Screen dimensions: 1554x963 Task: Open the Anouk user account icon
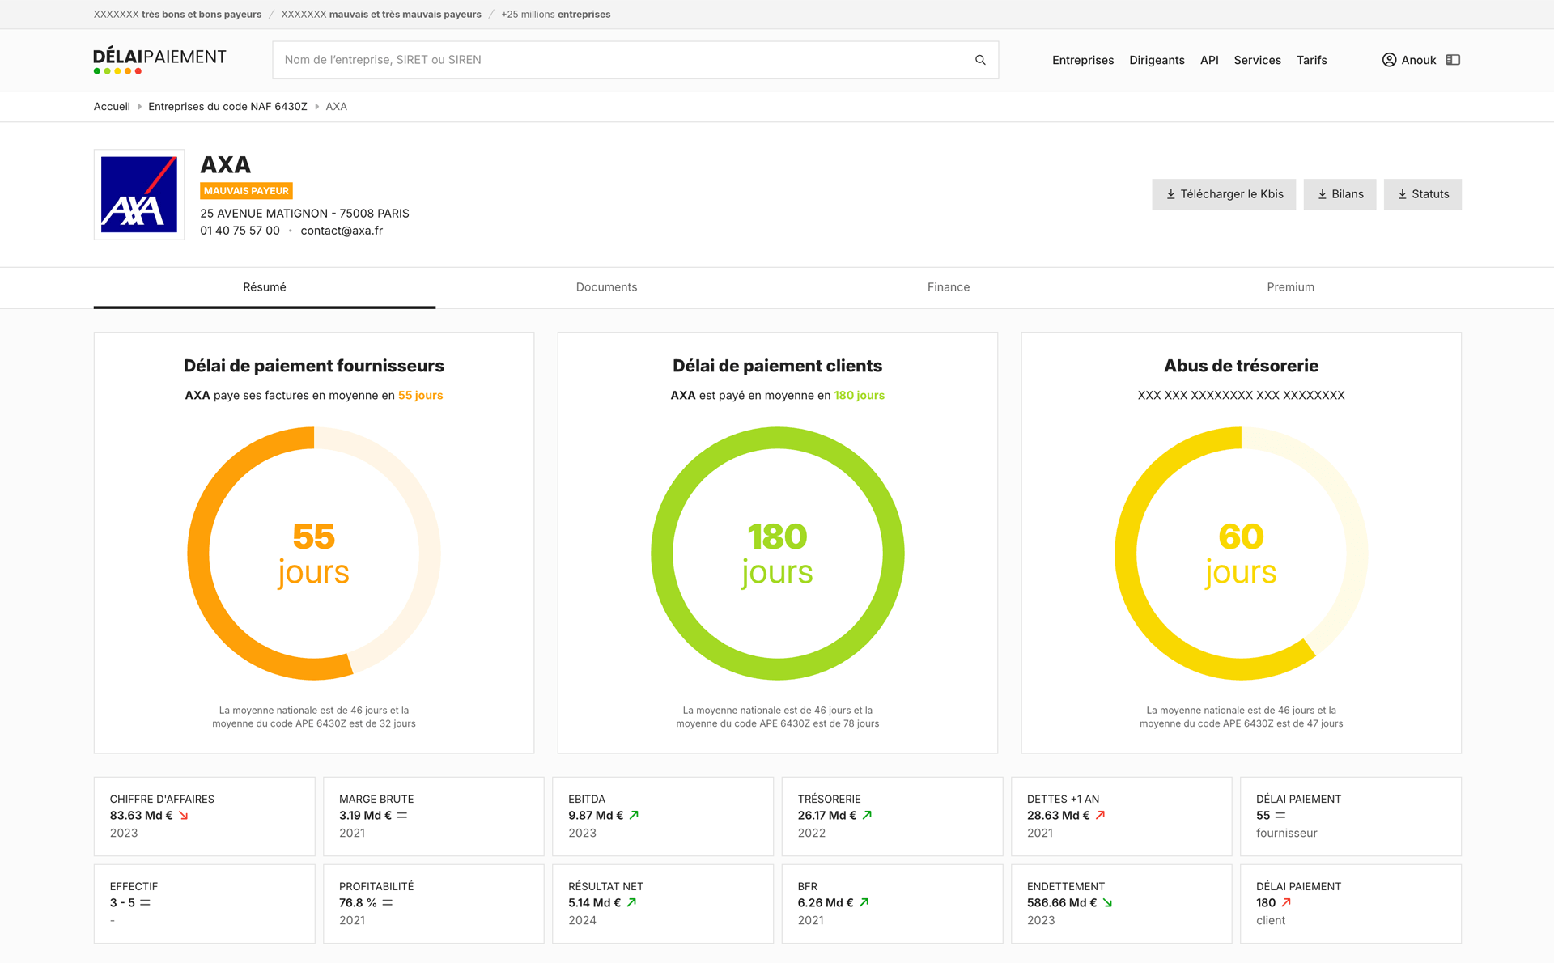(x=1389, y=60)
